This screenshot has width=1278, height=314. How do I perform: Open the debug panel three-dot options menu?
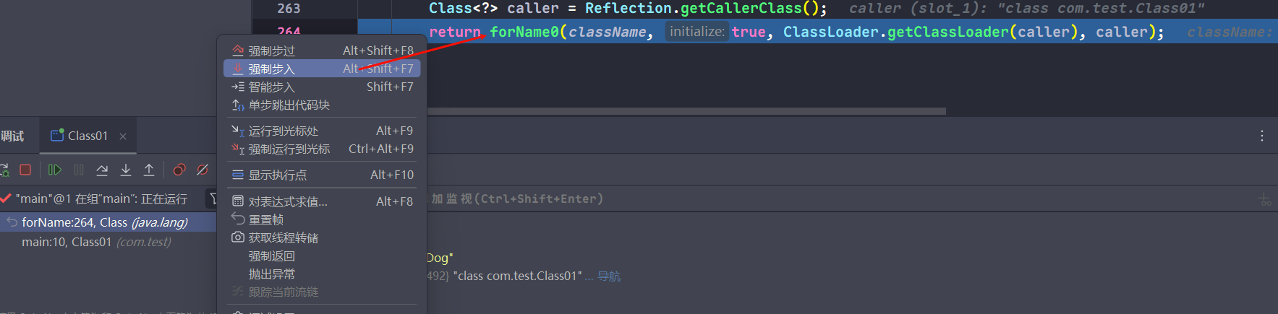[x=1262, y=136]
